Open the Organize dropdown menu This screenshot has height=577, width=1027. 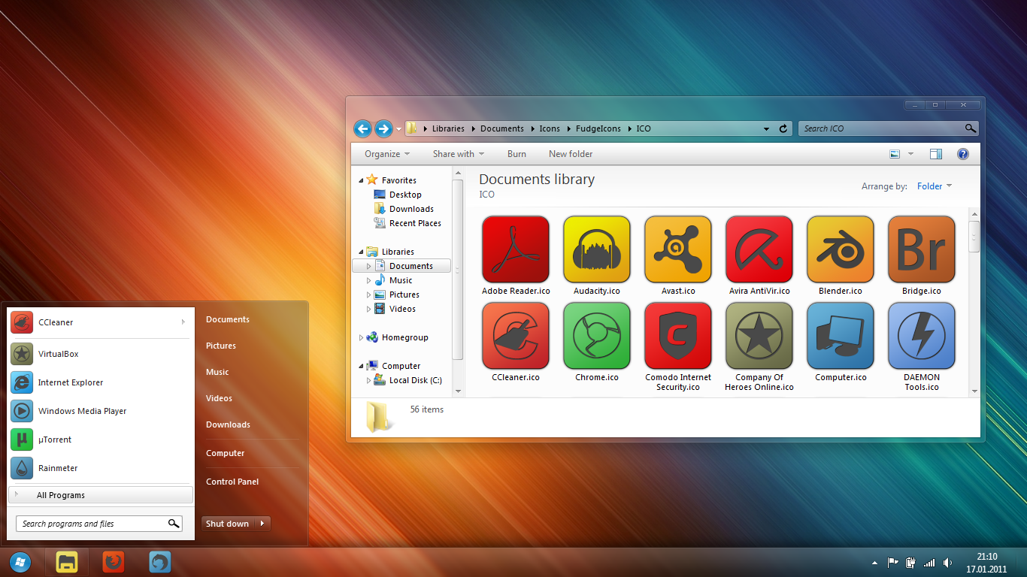387,154
